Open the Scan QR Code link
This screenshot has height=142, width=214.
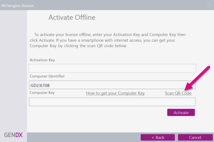[178, 93]
